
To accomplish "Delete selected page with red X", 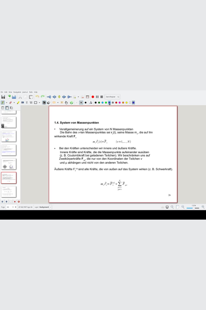I will pos(15,201).
